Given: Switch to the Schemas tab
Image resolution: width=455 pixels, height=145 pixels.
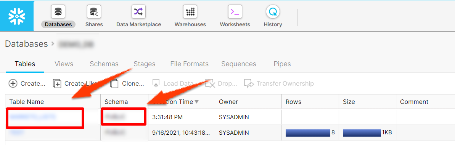Looking at the screenshot, I should point(104,64).
